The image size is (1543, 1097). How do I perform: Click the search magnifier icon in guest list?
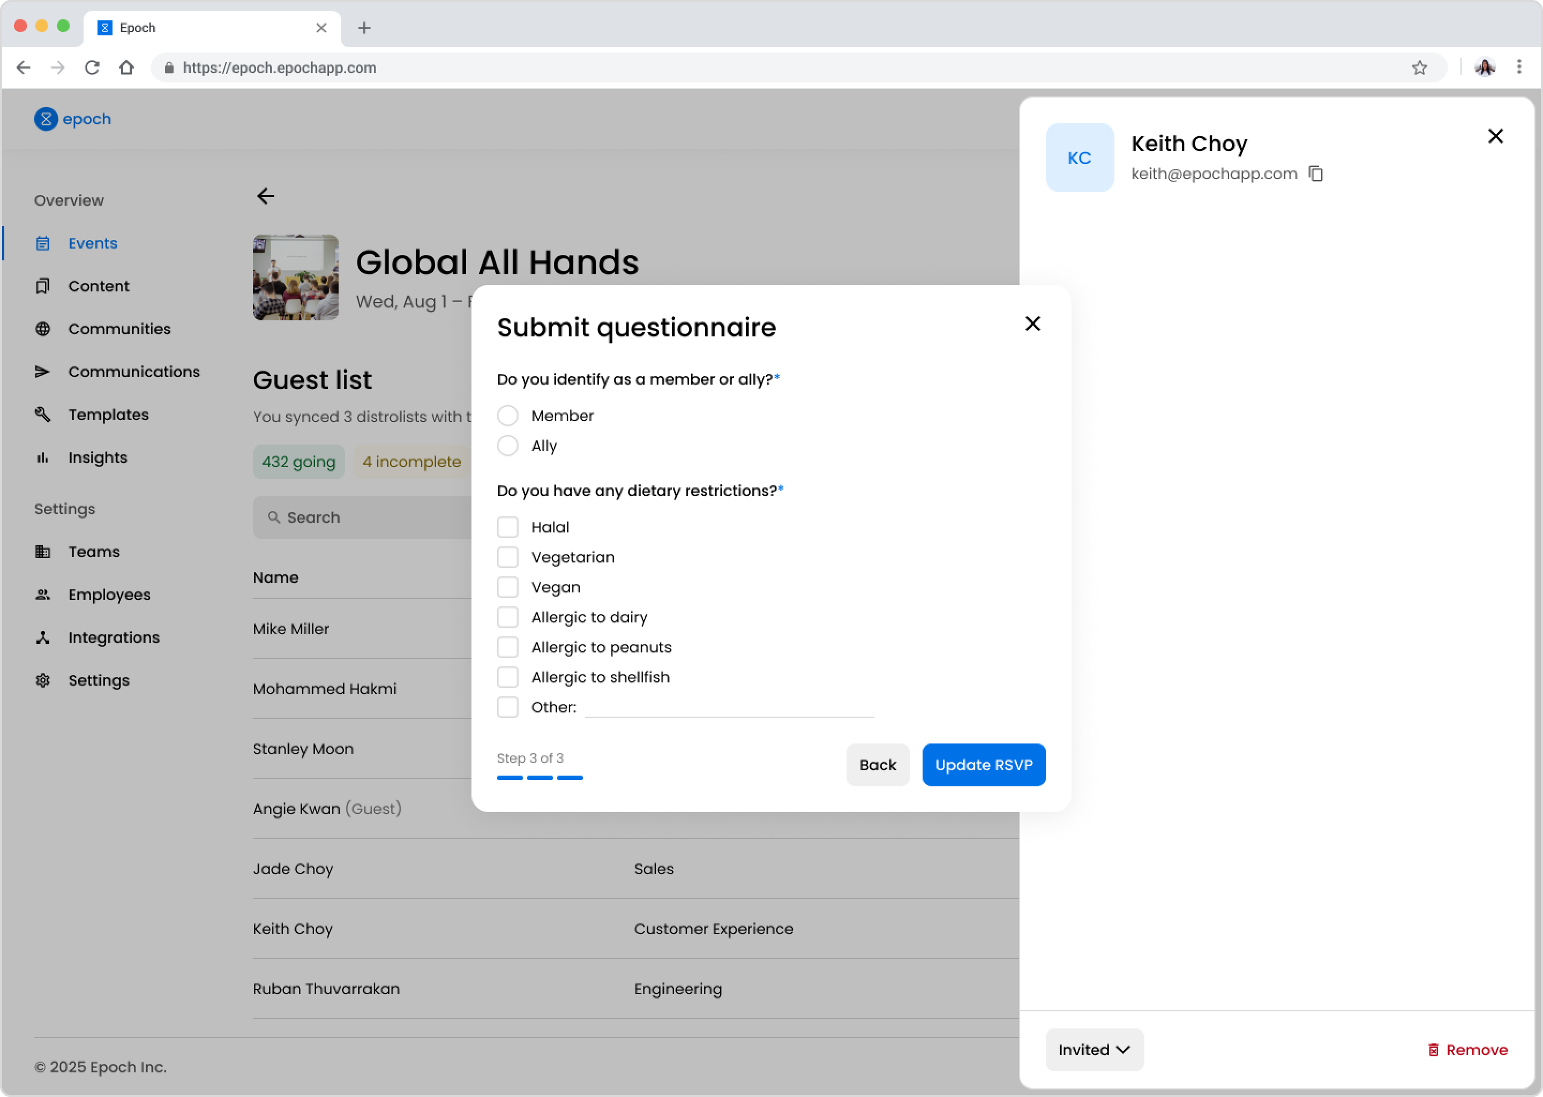coord(274,517)
